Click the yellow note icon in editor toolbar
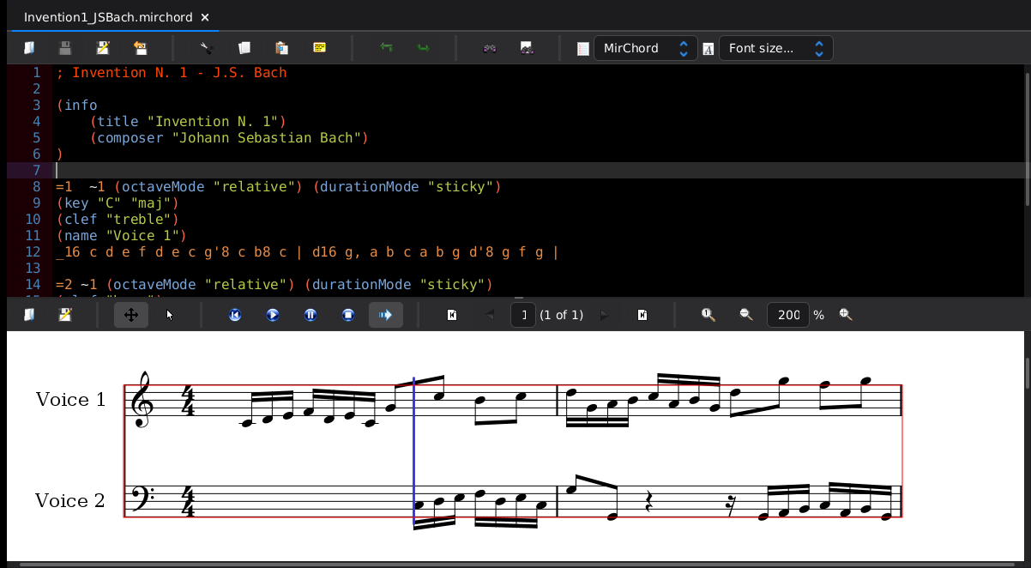Viewport: 1031px width, 568px height. pyautogui.click(x=319, y=48)
